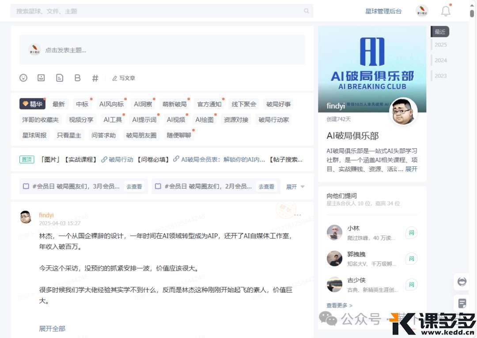This screenshot has height=338, width=477.
Task: Jump to 2023 on timeline
Action: (440, 76)
